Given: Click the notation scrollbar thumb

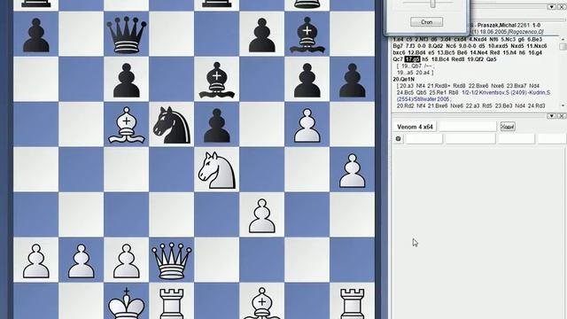Looking at the screenshot, I should tap(563, 47).
